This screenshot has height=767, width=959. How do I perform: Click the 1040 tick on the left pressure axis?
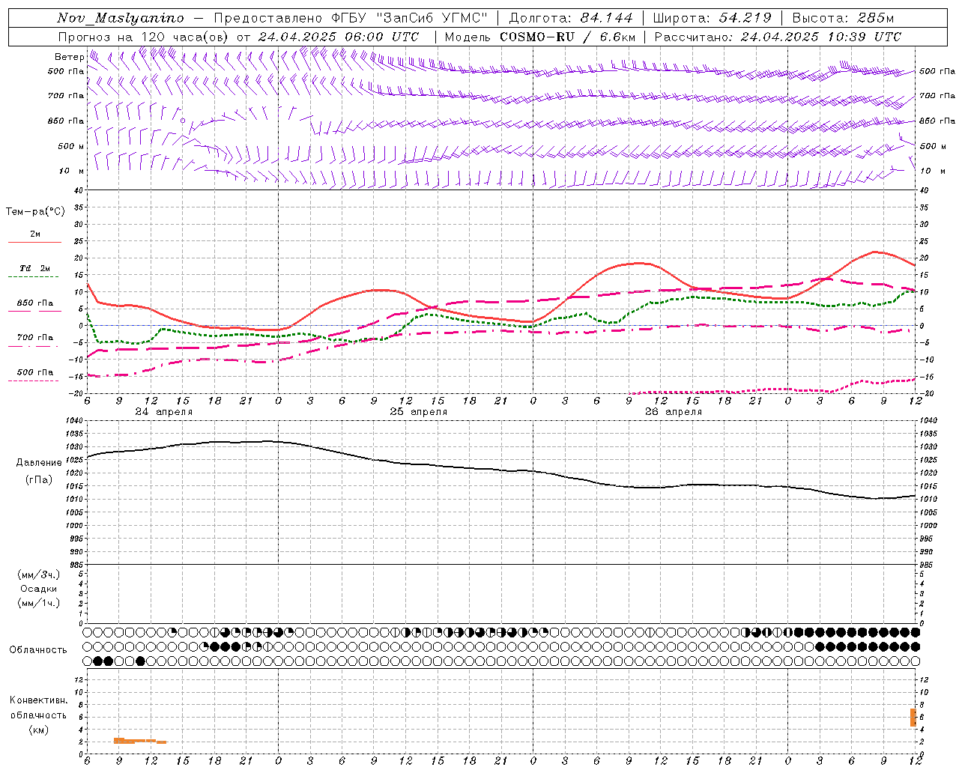pyautogui.click(x=73, y=421)
